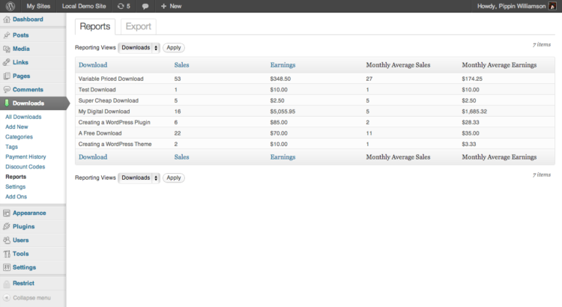Click the $1,685.32 monthly average earnings
Screen dimensions: 562x307
(474, 112)
